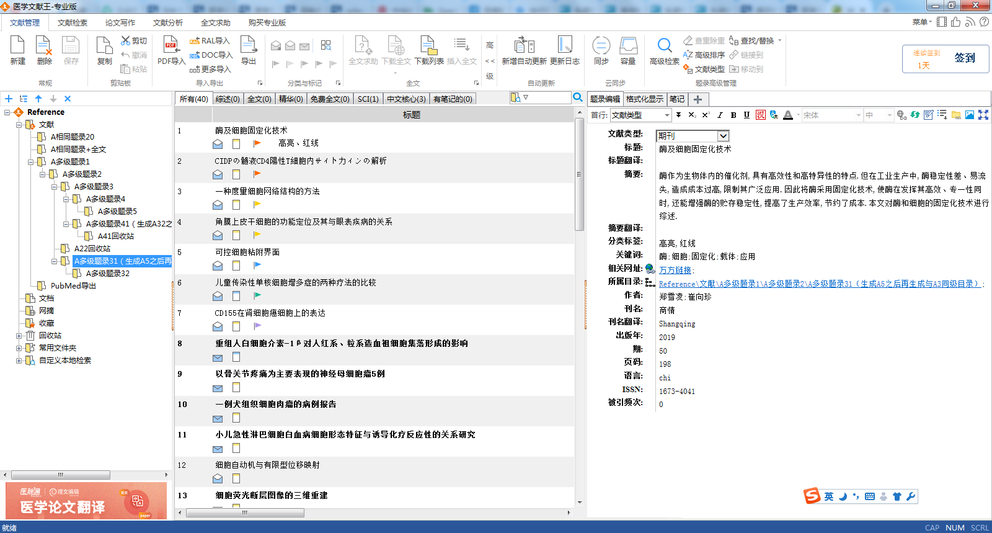Viewport: 992px width, 533px height.
Task: Click the 高级检索 magnifier icon
Action: coord(665,46)
